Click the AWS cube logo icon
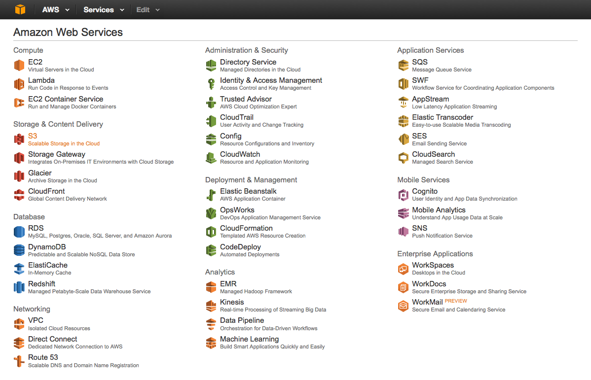Image resolution: width=591 pixels, height=380 pixels. tap(20, 10)
